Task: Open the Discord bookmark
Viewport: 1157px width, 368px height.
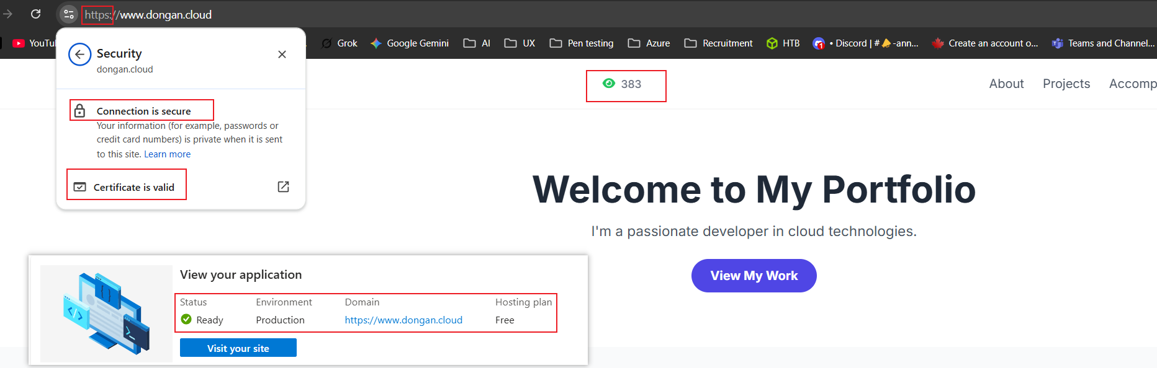Action: 865,43
